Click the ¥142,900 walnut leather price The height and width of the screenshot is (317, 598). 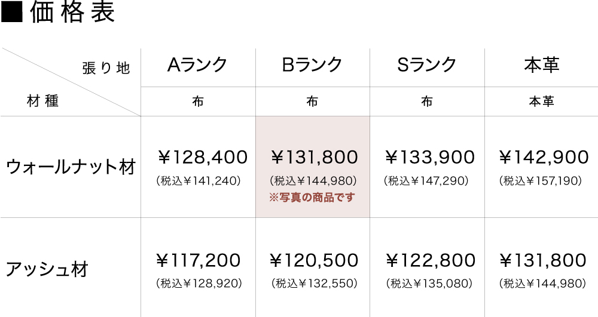click(544, 158)
